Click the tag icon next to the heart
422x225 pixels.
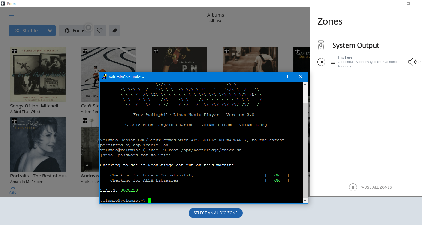click(x=115, y=31)
